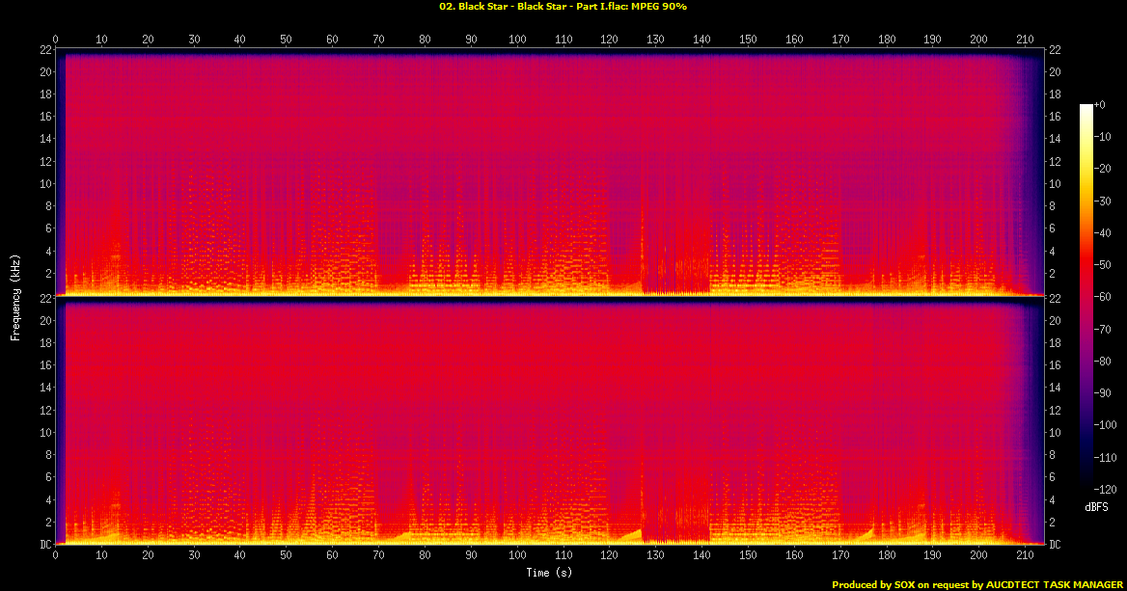Click 'DC' label right of the lower channel
Image resolution: width=1127 pixels, height=591 pixels.
pos(1055,545)
